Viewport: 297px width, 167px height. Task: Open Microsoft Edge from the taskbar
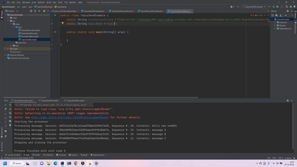55,163
